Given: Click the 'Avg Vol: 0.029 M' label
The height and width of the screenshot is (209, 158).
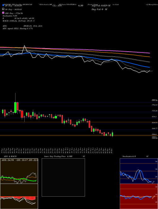Looking at the screenshot, I should [x=101, y=6].
